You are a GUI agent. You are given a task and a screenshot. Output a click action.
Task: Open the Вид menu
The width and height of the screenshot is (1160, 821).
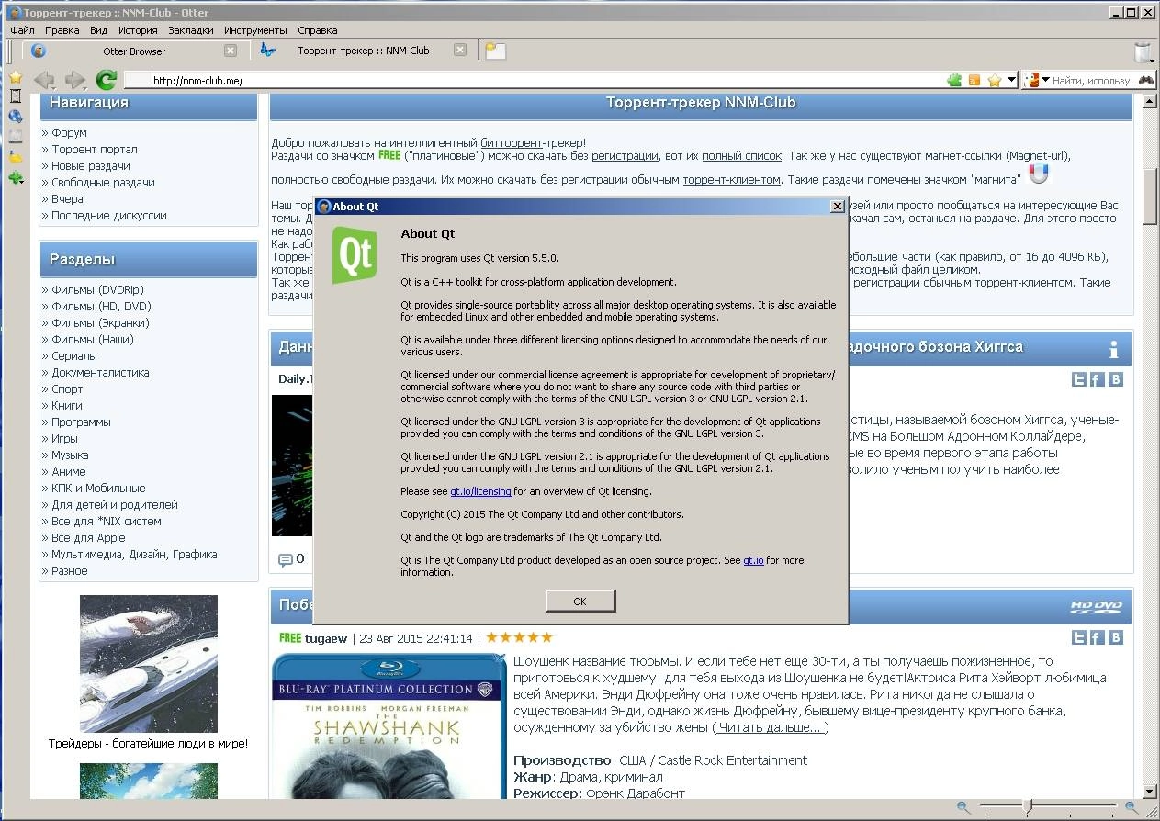click(x=98, y=30)
